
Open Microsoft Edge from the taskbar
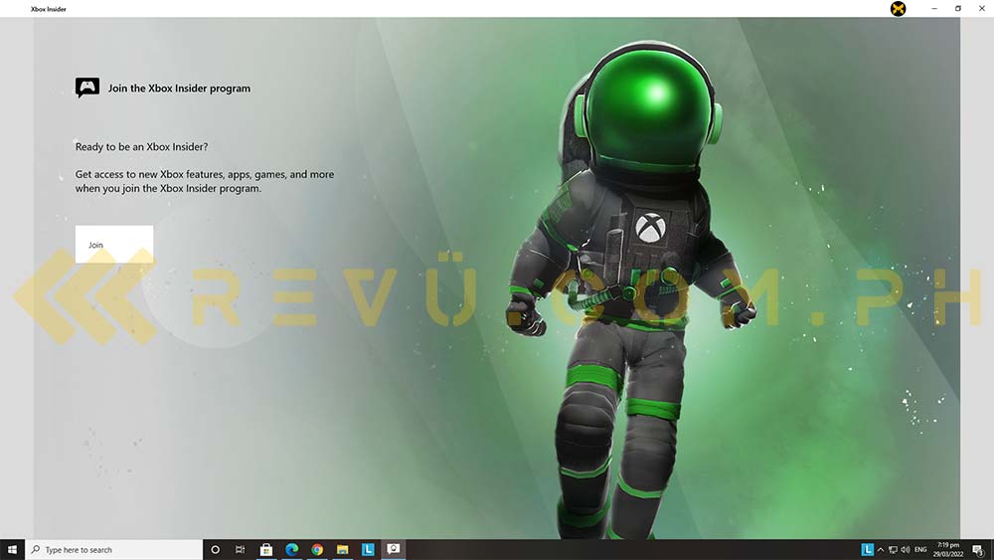291,550
